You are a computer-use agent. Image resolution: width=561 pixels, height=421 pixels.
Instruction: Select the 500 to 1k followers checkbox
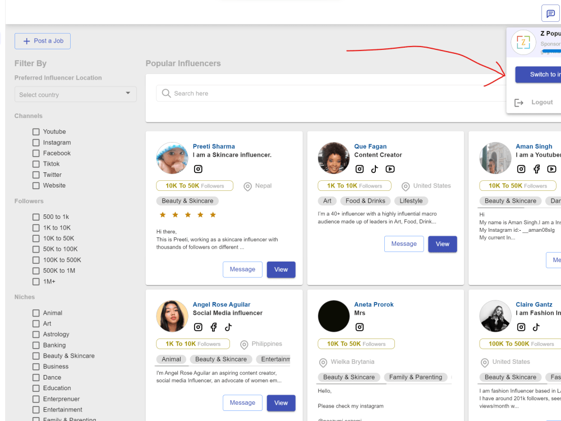[36, 217]
